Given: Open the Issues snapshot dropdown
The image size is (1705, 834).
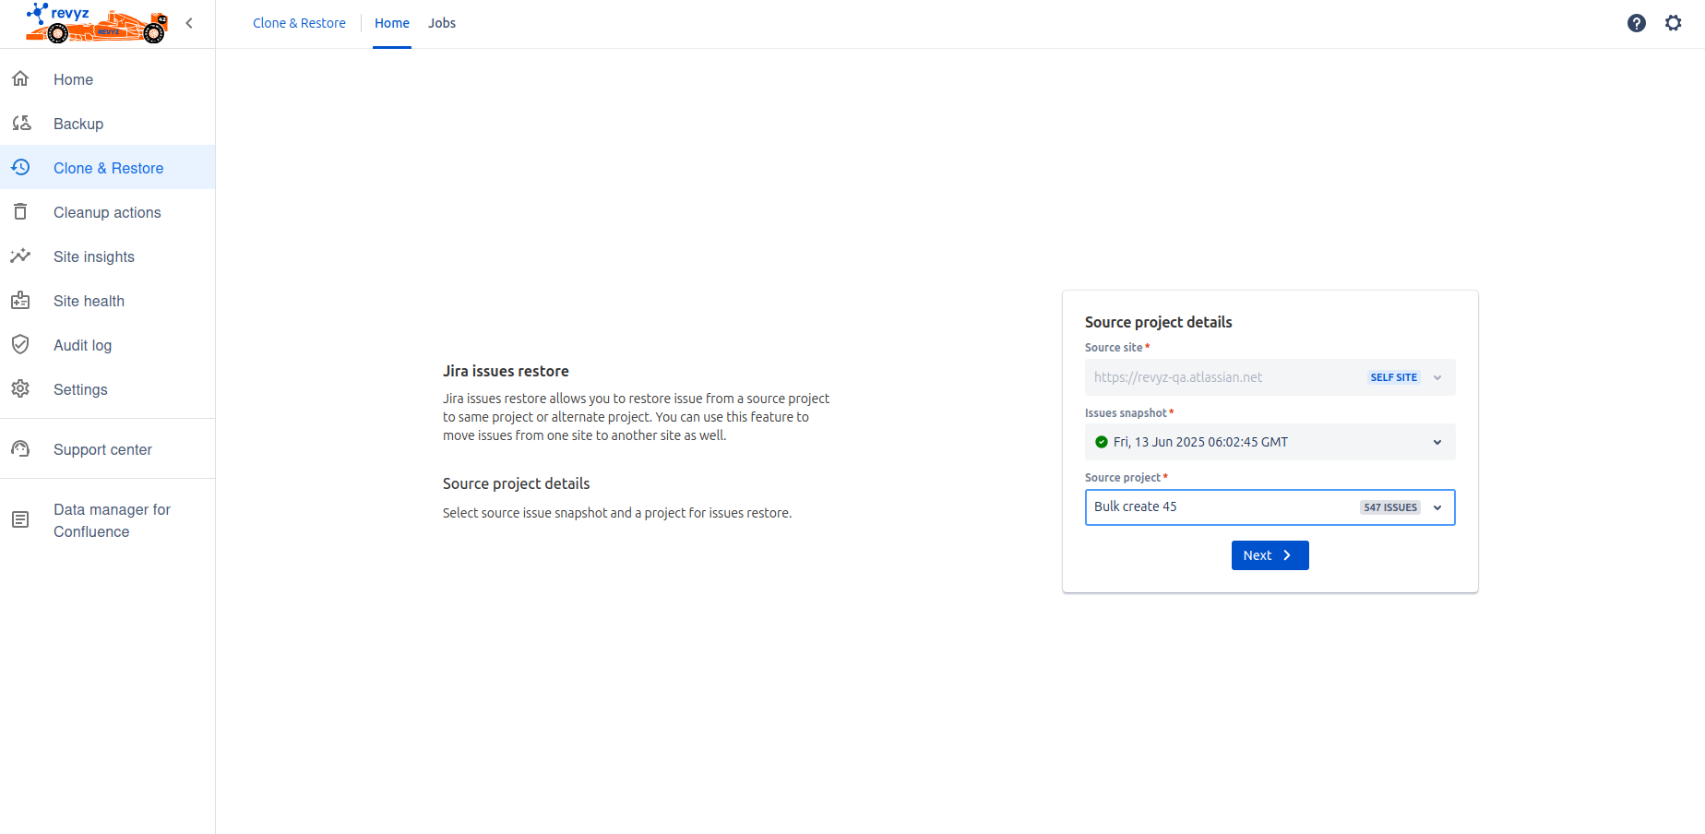Looking at the screenshot, I should point(1437,442).
